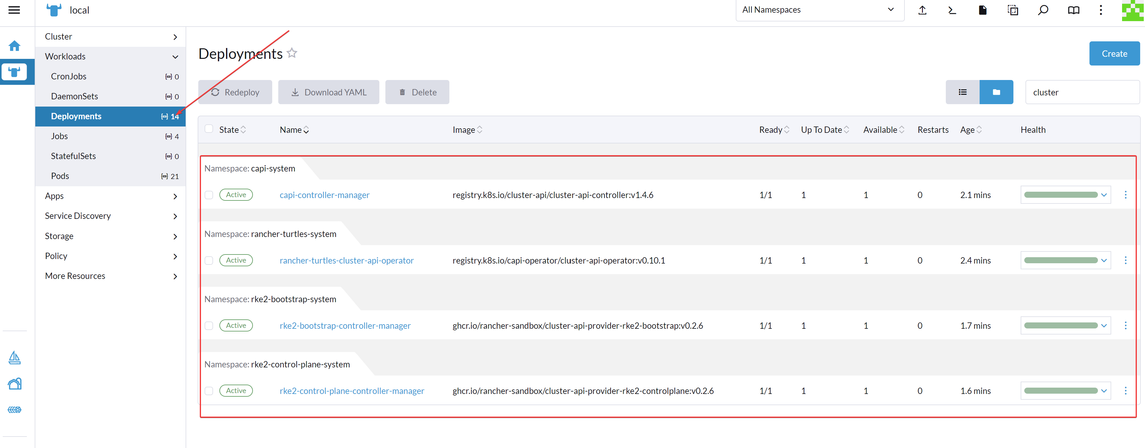Expand health dropdown for capi-controller-manager
The width and height of the screenshot is (1145, 448).
pyautogui.click(x=1104, y=195)
